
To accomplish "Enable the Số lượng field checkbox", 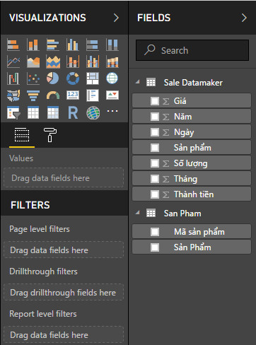I will coord(155,163).
